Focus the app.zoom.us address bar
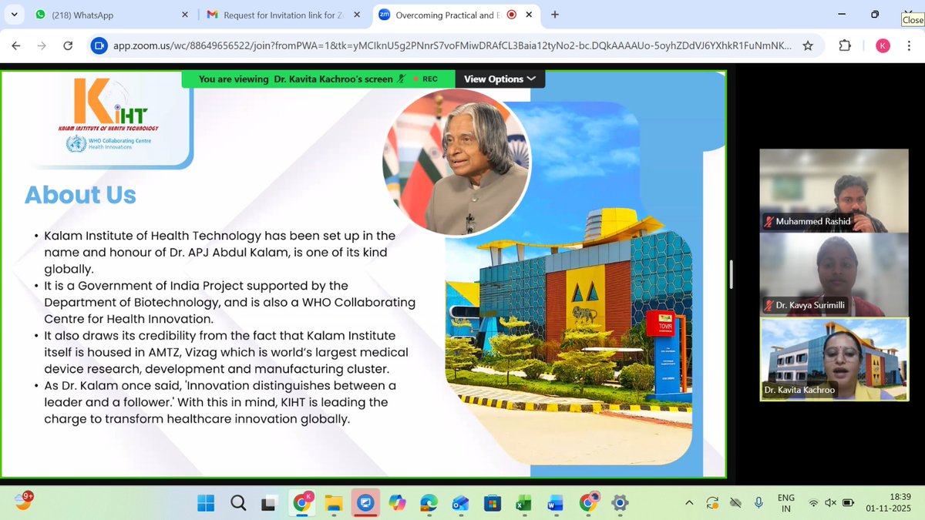This screenshot has height=520, width=925. pos(452,46)
